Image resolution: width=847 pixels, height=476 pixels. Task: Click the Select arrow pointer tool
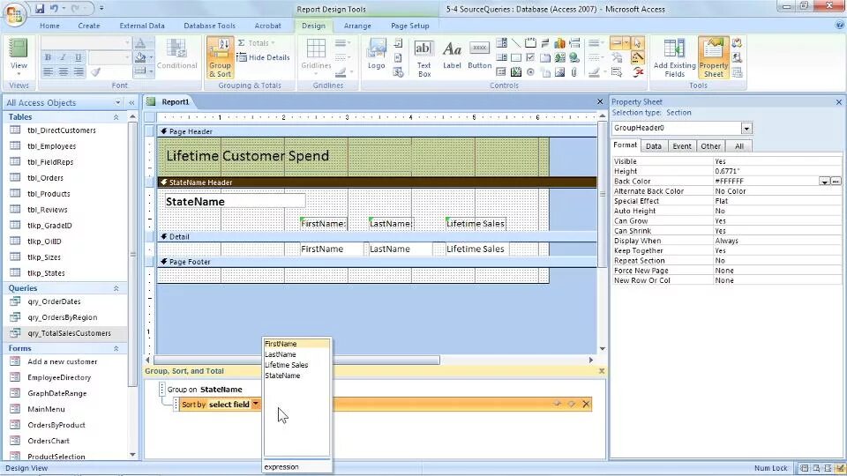coord(637,43)
